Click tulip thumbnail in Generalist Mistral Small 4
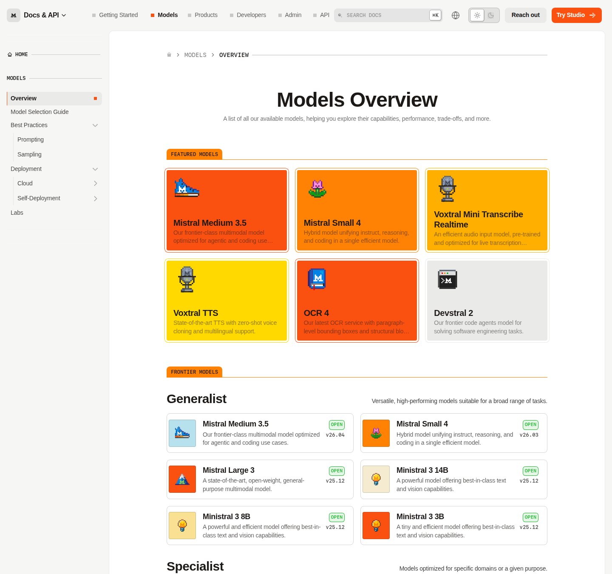The height and width of the screenshot is (574, 612). pyautogui.click(x=376, y=433)
